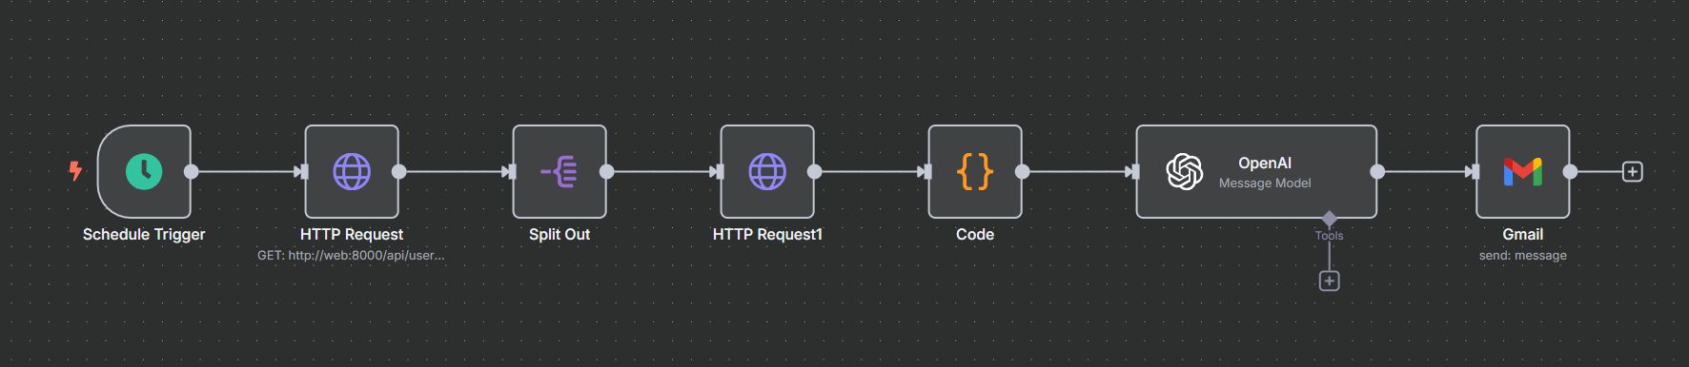Click the Gmail node input connector
This screenshot has width=1689, height=367.
pyautogui.click(x=1475, y=172)
